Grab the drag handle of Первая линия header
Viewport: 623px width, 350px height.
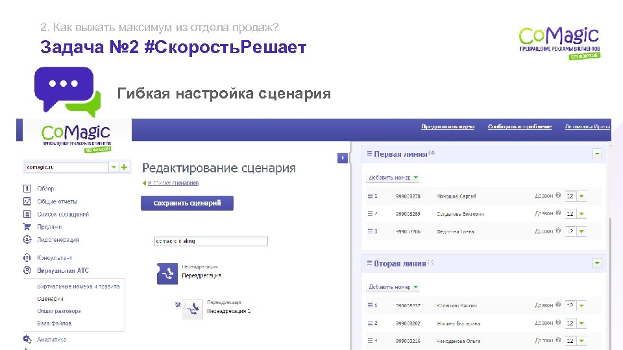369,154
